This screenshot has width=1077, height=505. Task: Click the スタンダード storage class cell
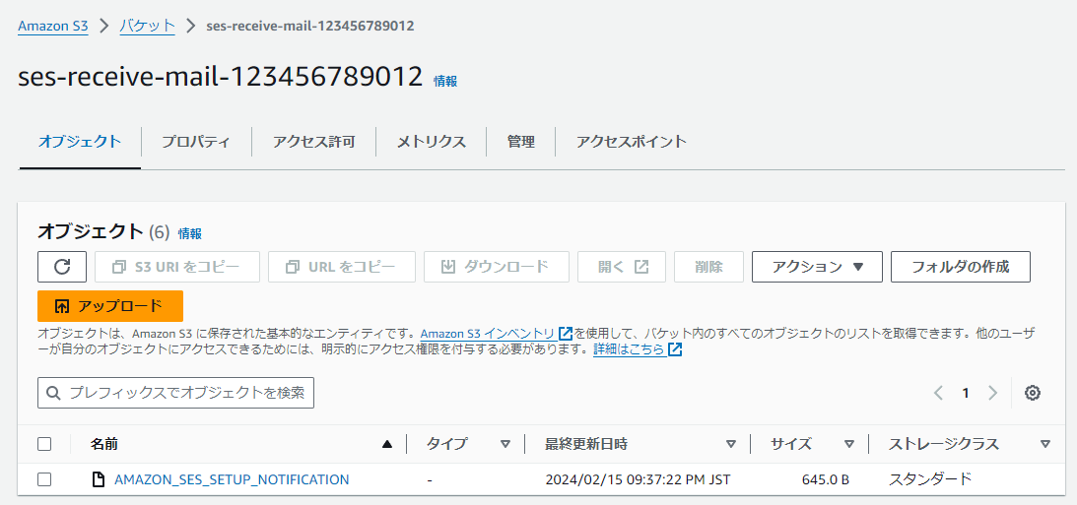tap(930, 479)
